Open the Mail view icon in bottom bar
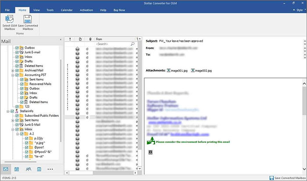 pos(6,169)
